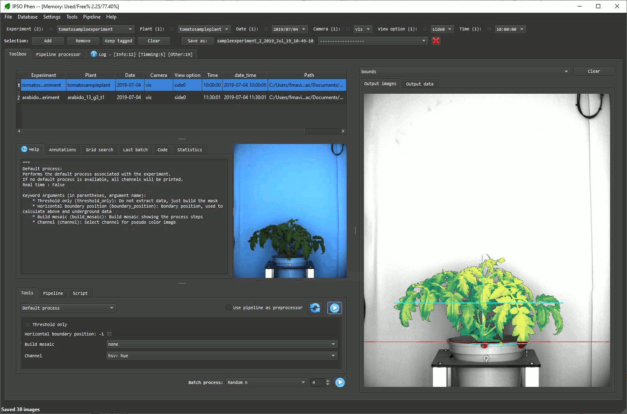
Task: Run the Default process with the play icon
Action: click(x=334, y=308)
